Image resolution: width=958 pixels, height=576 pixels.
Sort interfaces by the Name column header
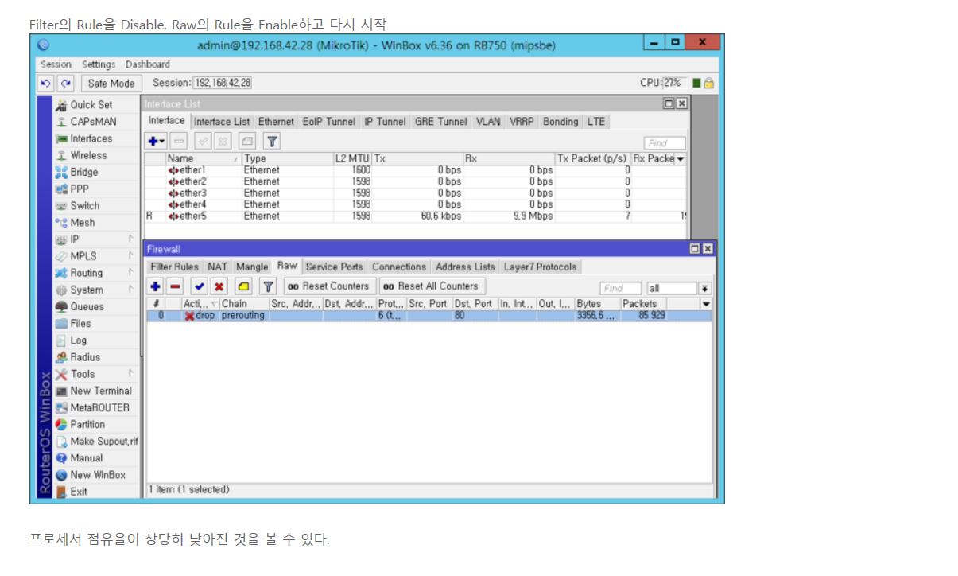click(x=202, y=158)
